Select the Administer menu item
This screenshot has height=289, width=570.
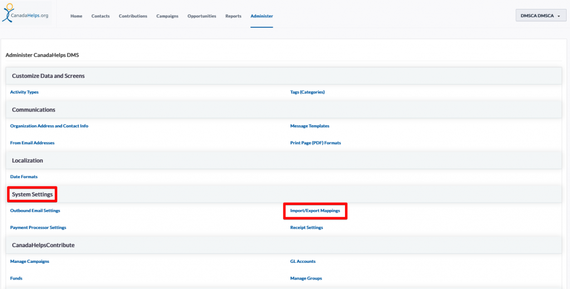(x=262, y=16)
